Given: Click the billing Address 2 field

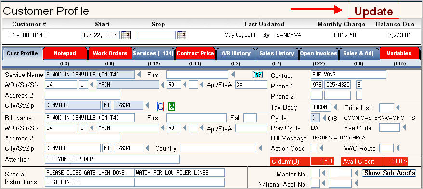Looking at the screenshot, I should click(82, 138).
